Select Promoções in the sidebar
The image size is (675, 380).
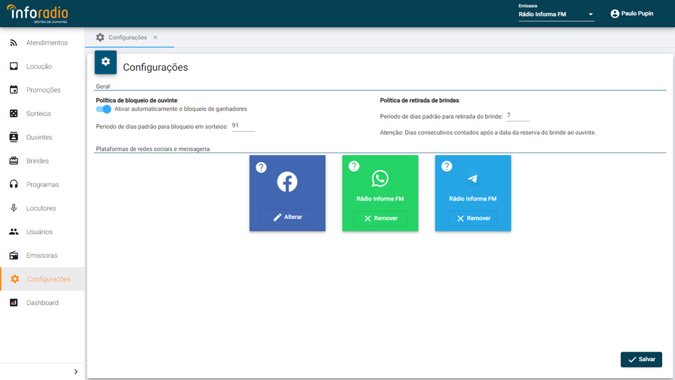pyautogui.click(x=42, y=90)
